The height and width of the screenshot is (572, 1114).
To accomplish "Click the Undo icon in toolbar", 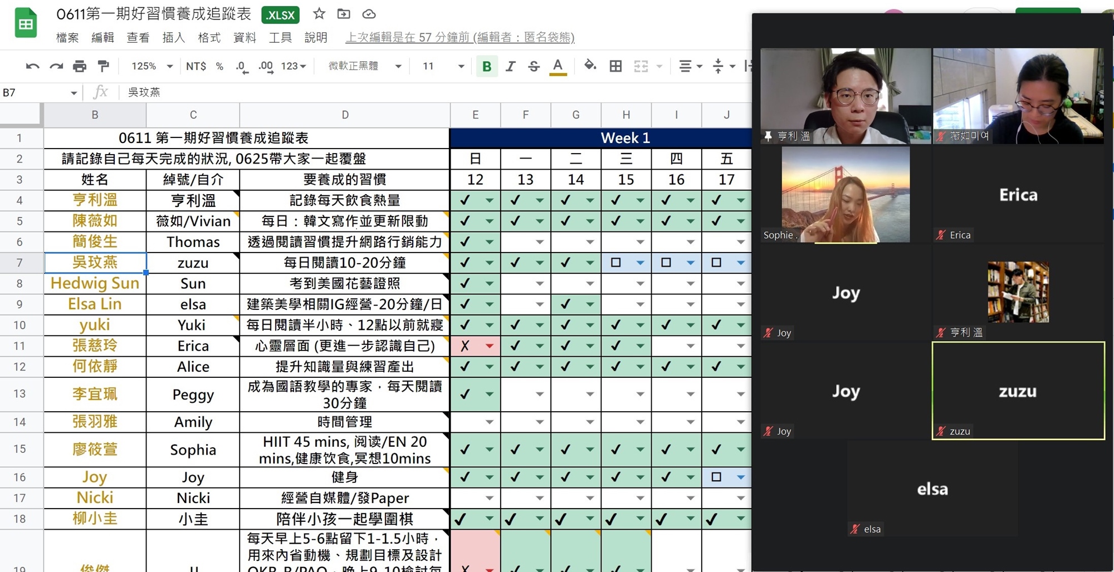I will pyautogui.click(x=32, y=66).
